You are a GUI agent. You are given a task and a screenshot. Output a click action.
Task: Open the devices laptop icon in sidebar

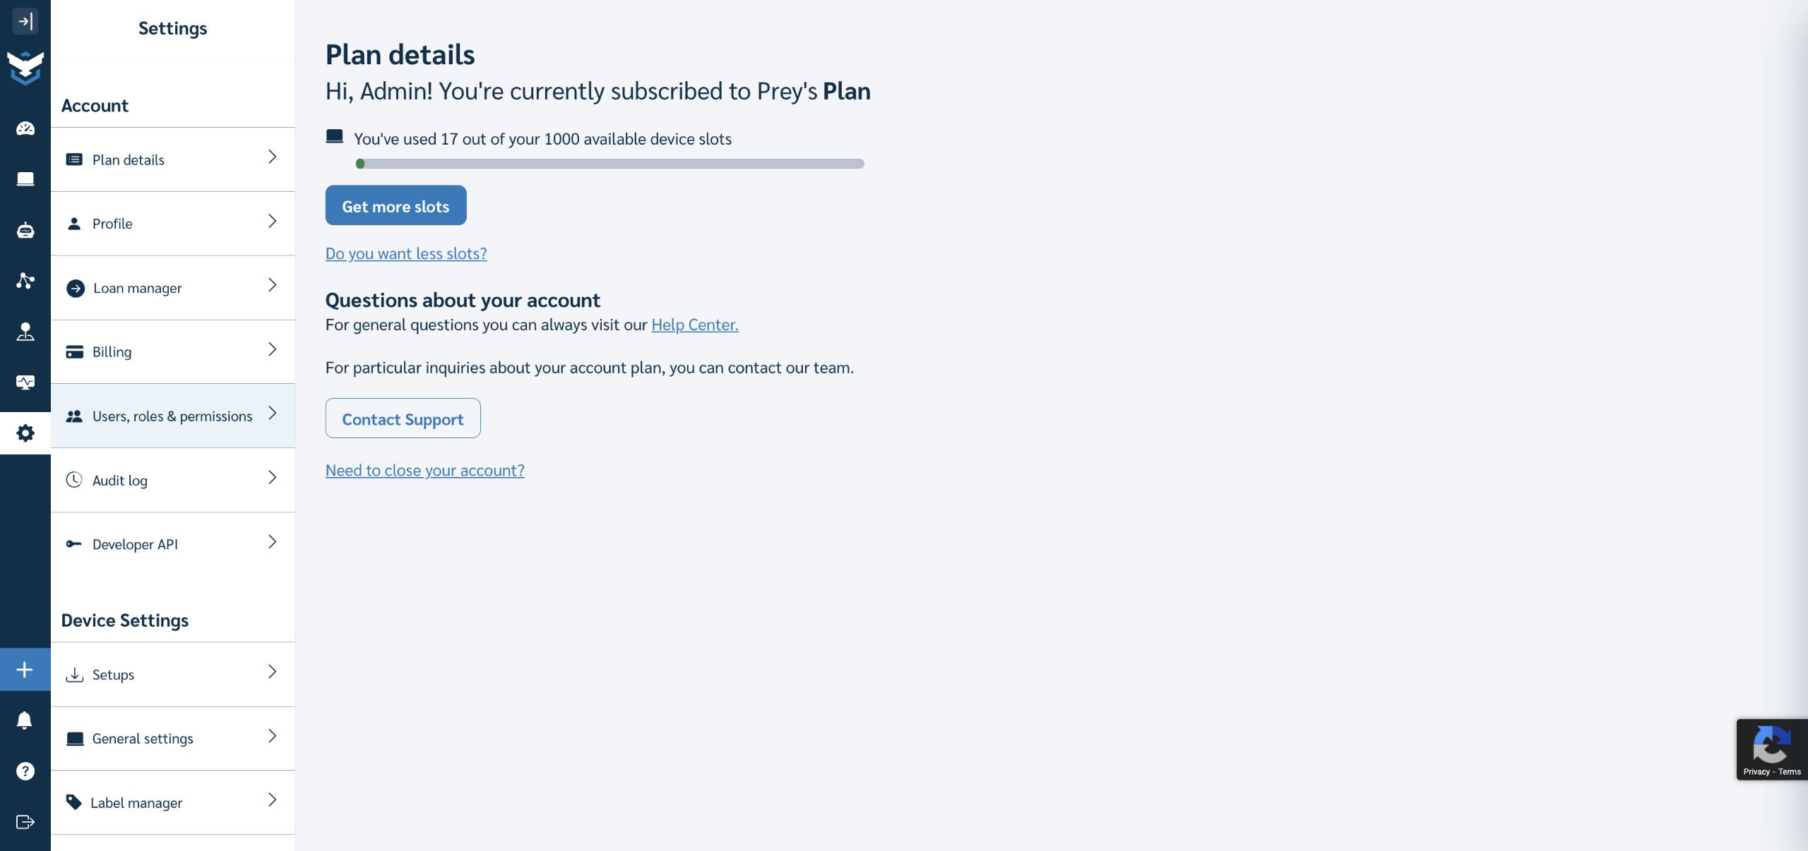(25, 179)
